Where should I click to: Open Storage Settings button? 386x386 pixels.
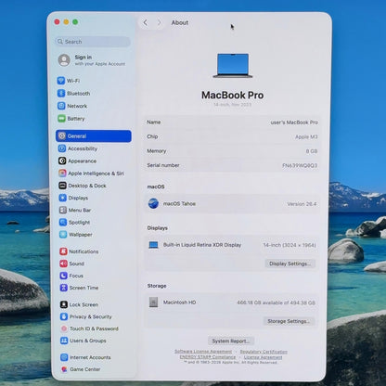tap(289, 321)
